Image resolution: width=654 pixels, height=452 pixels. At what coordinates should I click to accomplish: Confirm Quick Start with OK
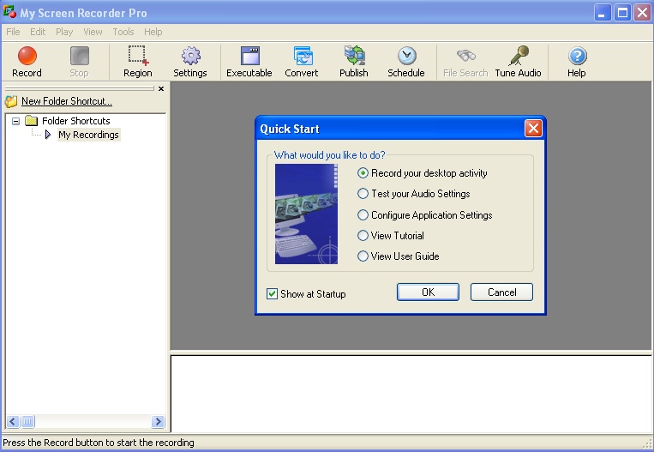[x=428, y=292]
